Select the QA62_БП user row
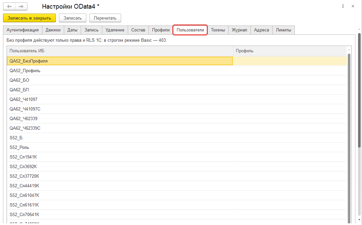 tap(177, 90)
